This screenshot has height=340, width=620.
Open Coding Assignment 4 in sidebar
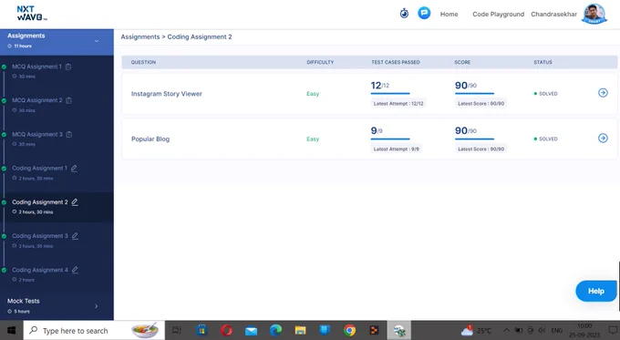[39, 270]
